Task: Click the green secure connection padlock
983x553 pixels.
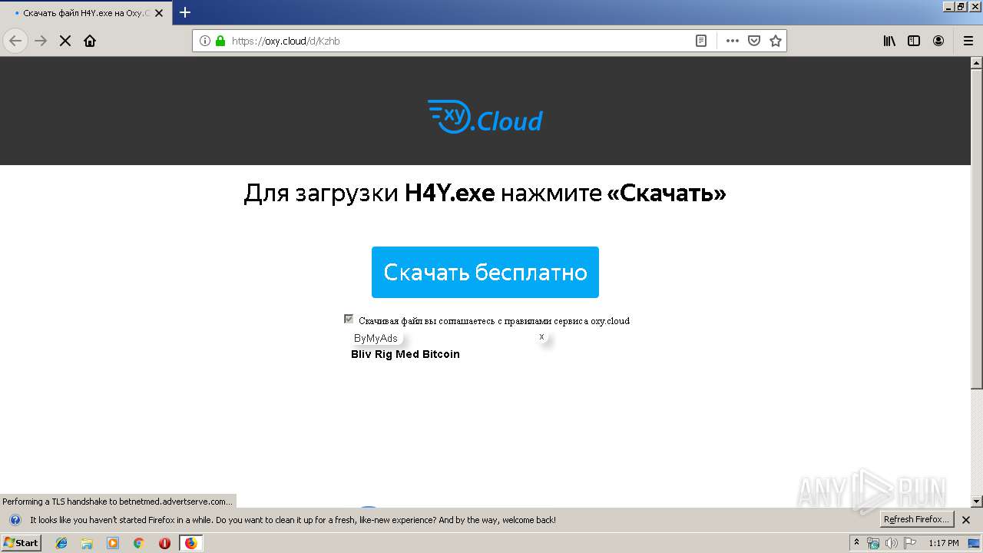Action: point(220,41)
